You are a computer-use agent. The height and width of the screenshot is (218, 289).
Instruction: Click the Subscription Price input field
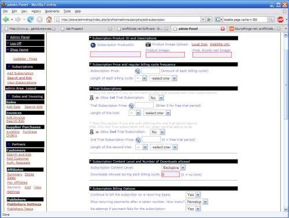coord(150,71)
